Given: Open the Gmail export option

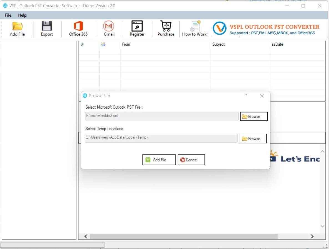Looking at the screenshot, I should 109,29.
